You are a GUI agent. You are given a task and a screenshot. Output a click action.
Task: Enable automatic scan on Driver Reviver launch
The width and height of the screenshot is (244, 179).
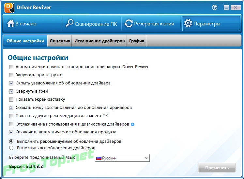point(11,67)
